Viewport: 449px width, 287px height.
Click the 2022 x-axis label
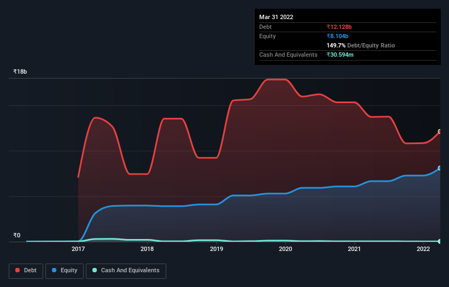tap(423, 249)
